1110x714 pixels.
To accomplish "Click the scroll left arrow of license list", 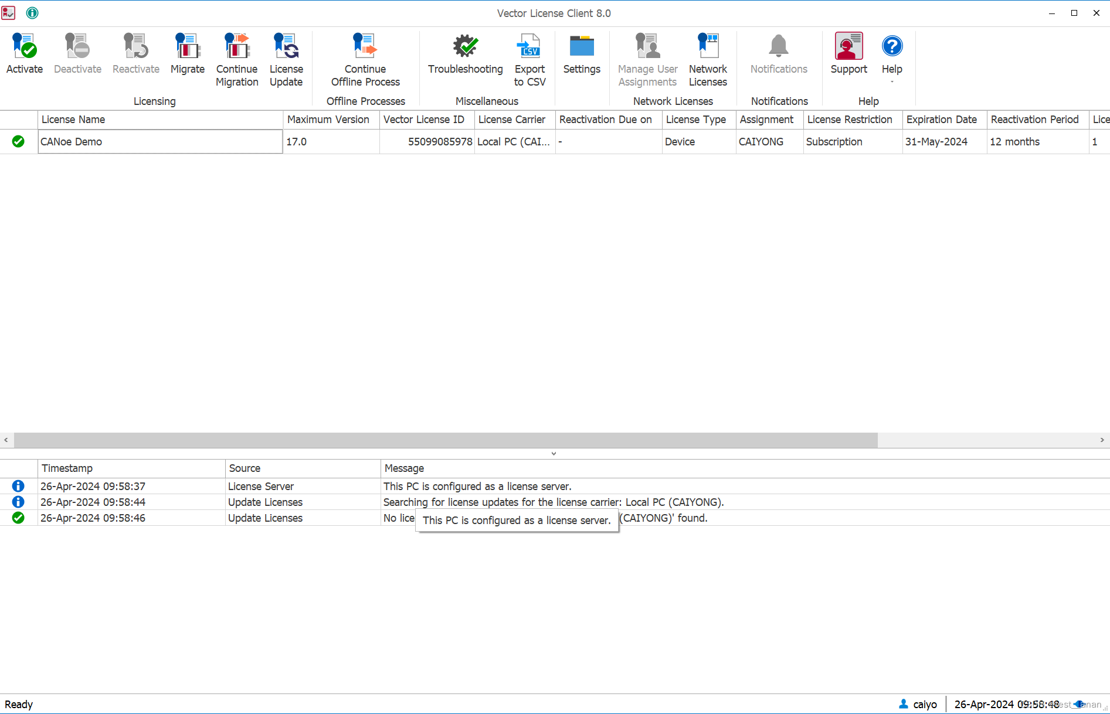I will tap(6, 440).
